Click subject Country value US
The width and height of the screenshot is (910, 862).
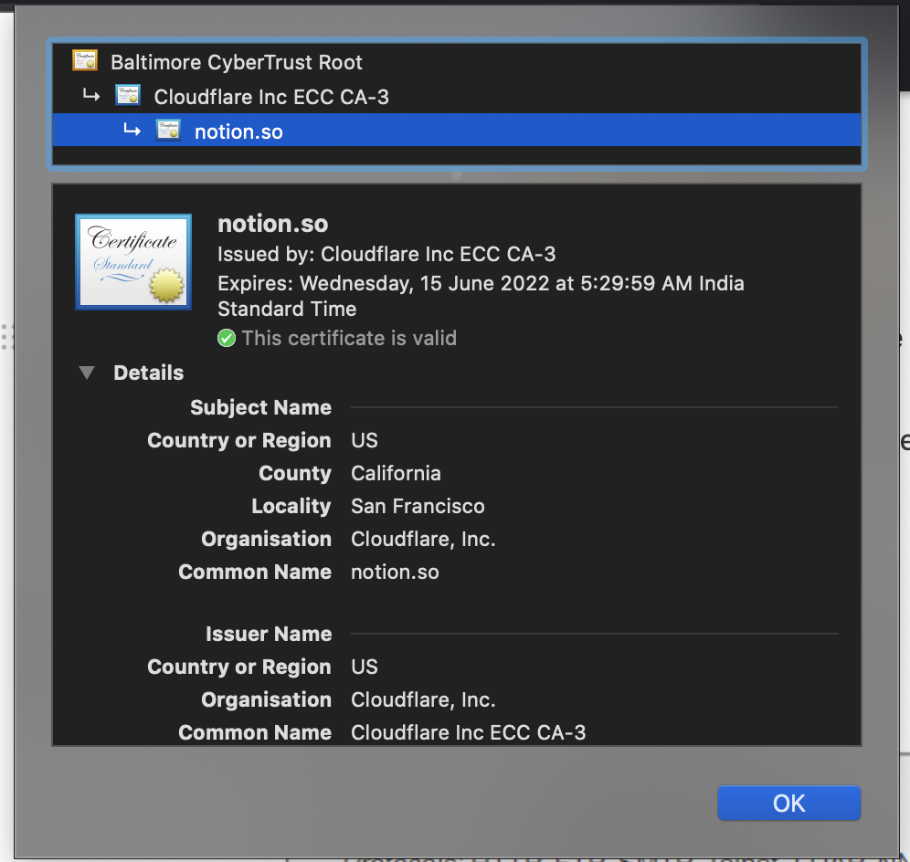pos(365,440)
